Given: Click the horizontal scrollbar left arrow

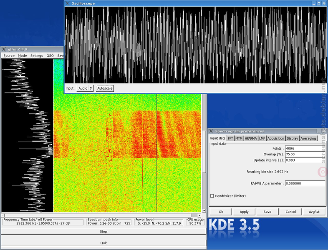Looking at the screenshot, I should coord(3,215).
